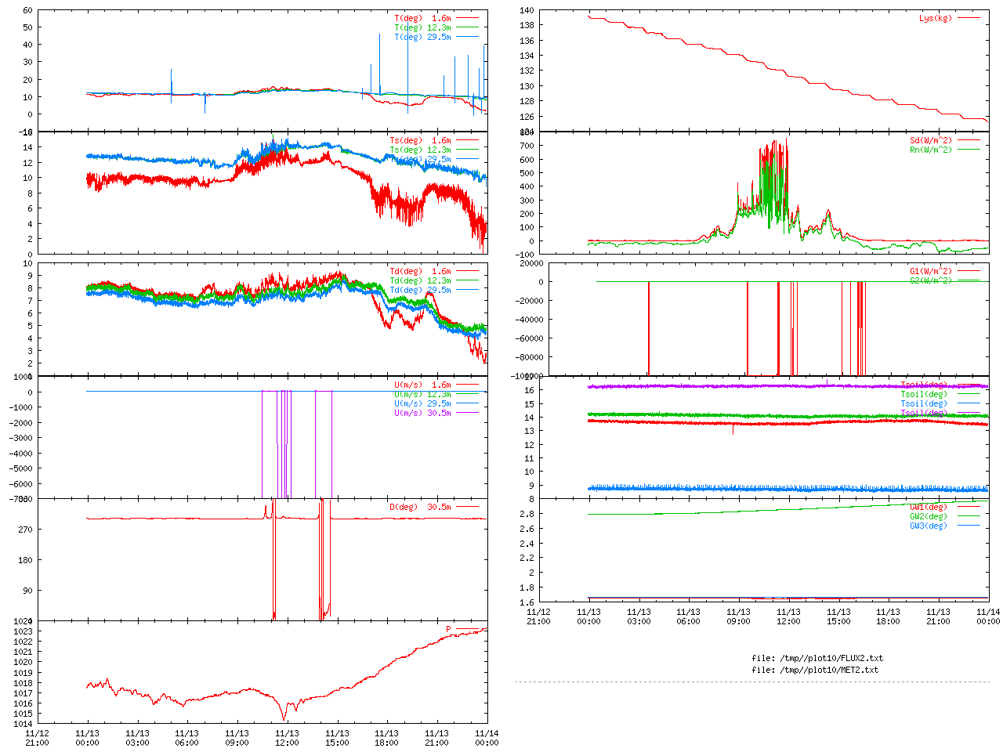Click the pressure curve minimum dip near noon
This screenshot has width=1003, height=752.
click(284, 718)
